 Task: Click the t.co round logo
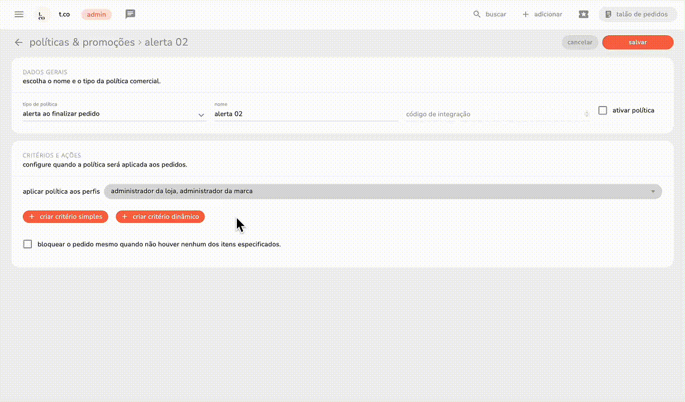click(41, 15)
